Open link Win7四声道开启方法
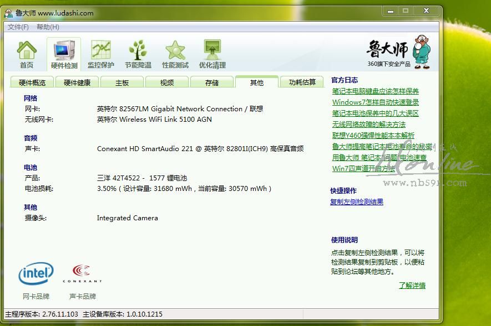This screenshot has width=491, height=326. click(x=363, y=169)
